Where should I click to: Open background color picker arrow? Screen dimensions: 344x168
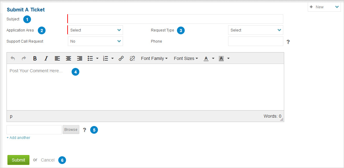coord(228,58)
